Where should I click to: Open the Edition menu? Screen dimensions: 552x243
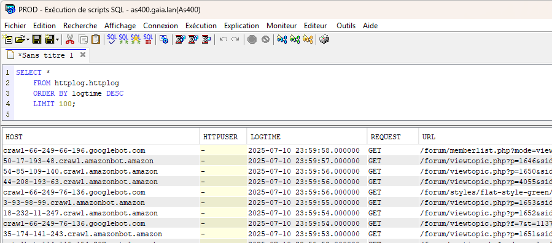[x=44, y=26]
